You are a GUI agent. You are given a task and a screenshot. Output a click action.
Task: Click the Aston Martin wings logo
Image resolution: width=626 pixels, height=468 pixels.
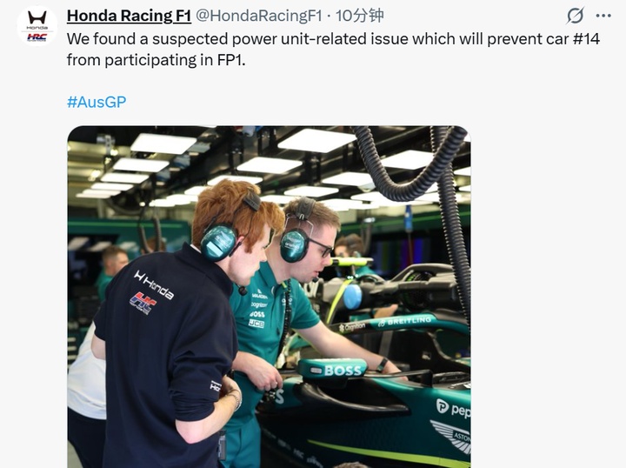pyautogui.click(x=452, y=435)
